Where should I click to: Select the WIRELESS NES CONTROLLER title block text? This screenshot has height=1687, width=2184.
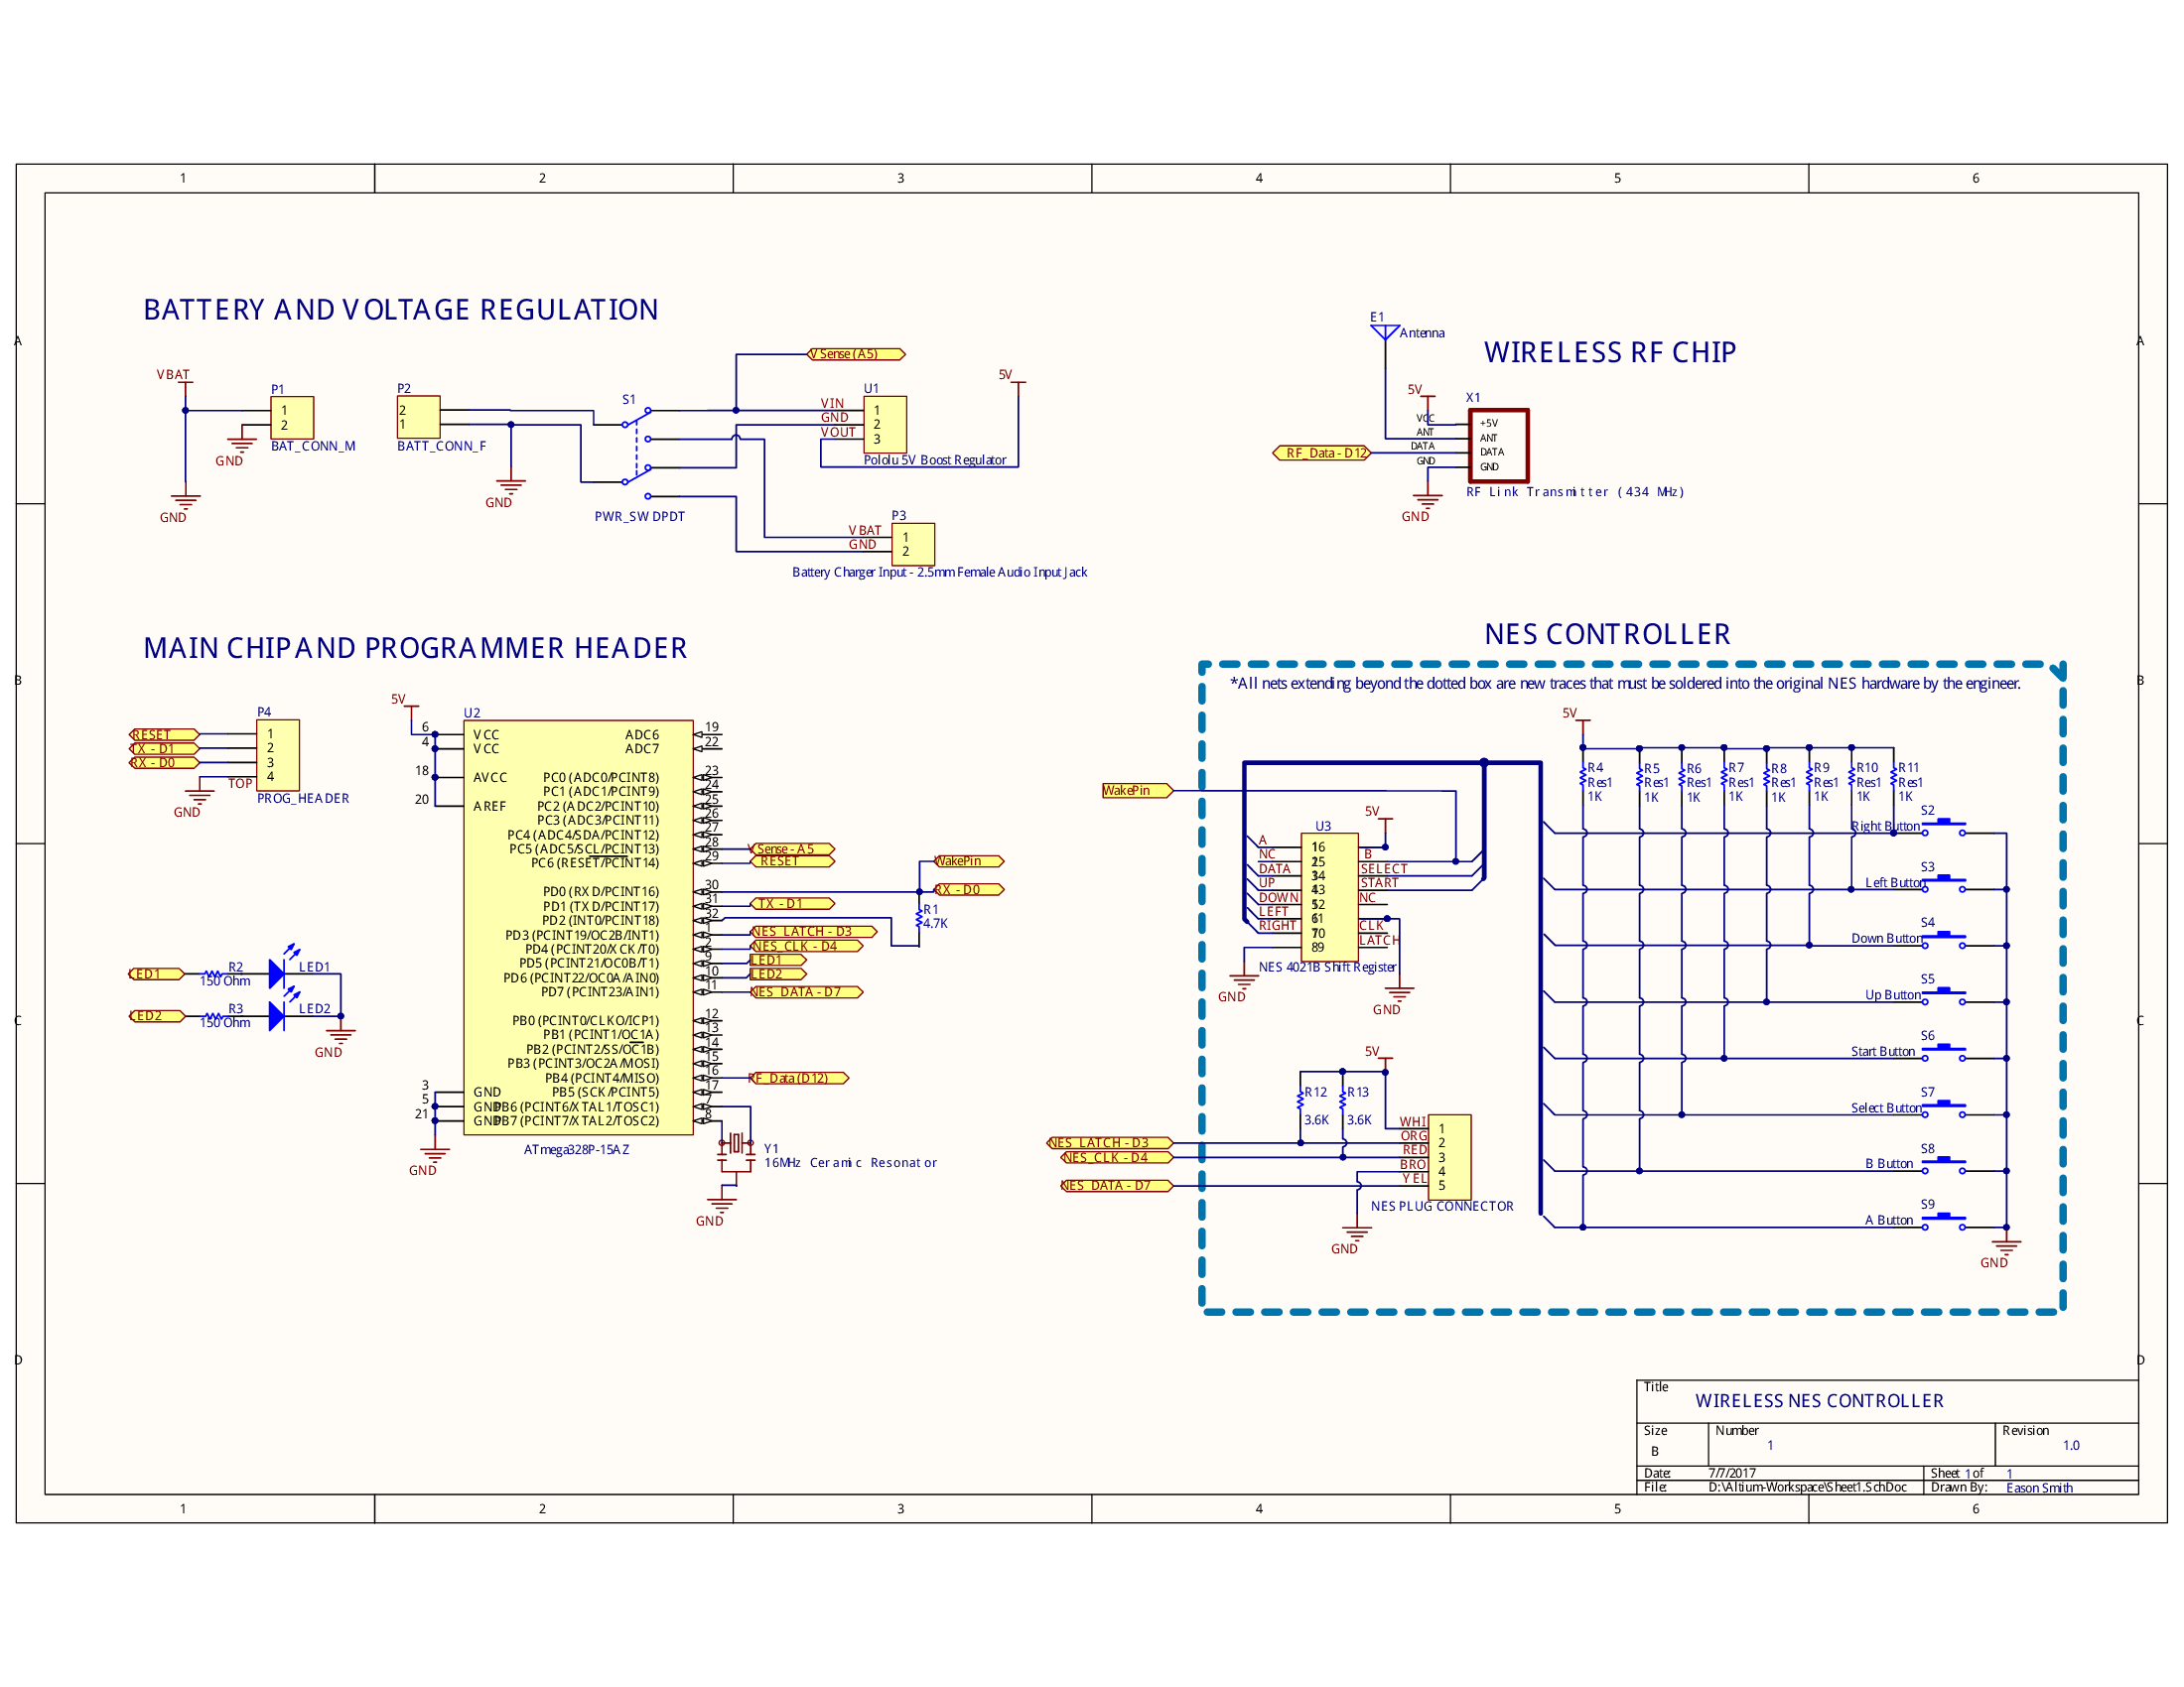click(1820, 1401)
